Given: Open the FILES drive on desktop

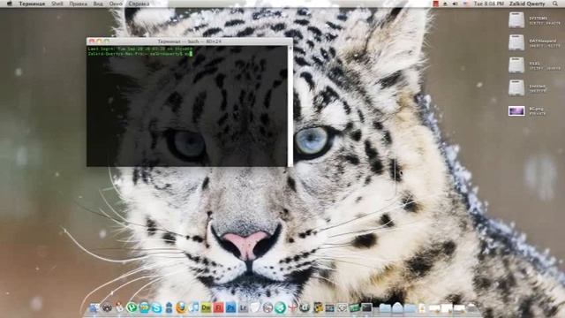Looking at the screenshot, I should (516, 65).
